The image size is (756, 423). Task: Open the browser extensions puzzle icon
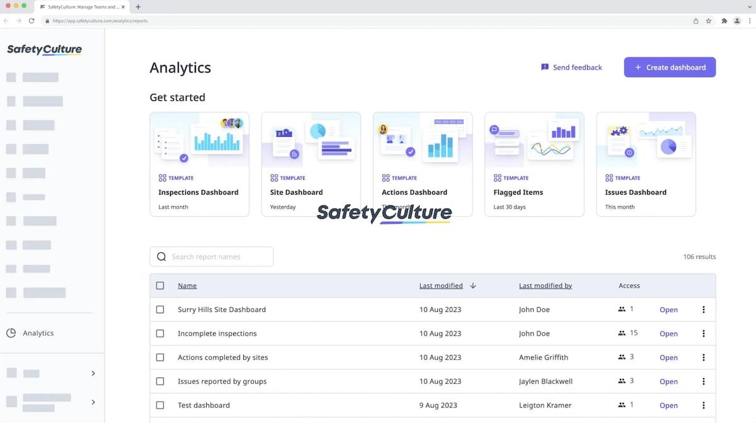pos(724,21)
